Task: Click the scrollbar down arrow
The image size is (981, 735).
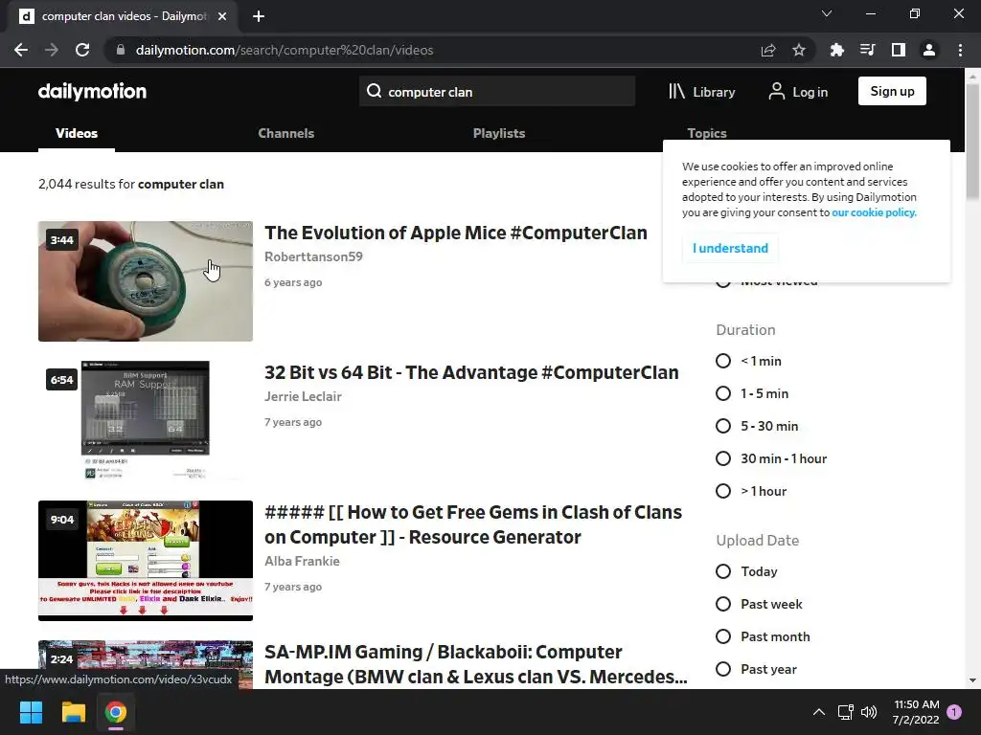Action: coord(972,680)
